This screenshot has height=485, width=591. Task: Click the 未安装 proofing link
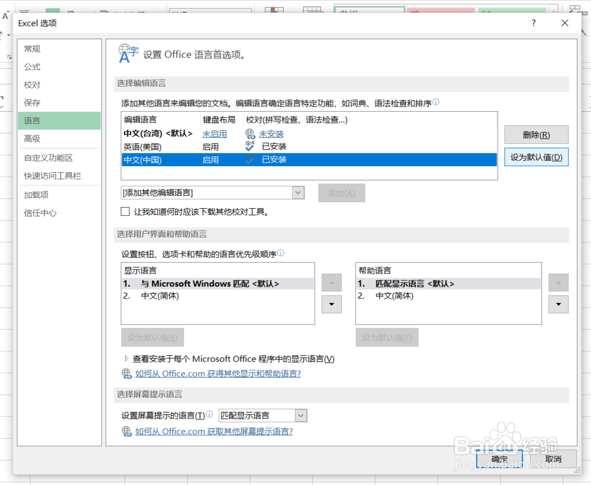[x=271, y=134]
